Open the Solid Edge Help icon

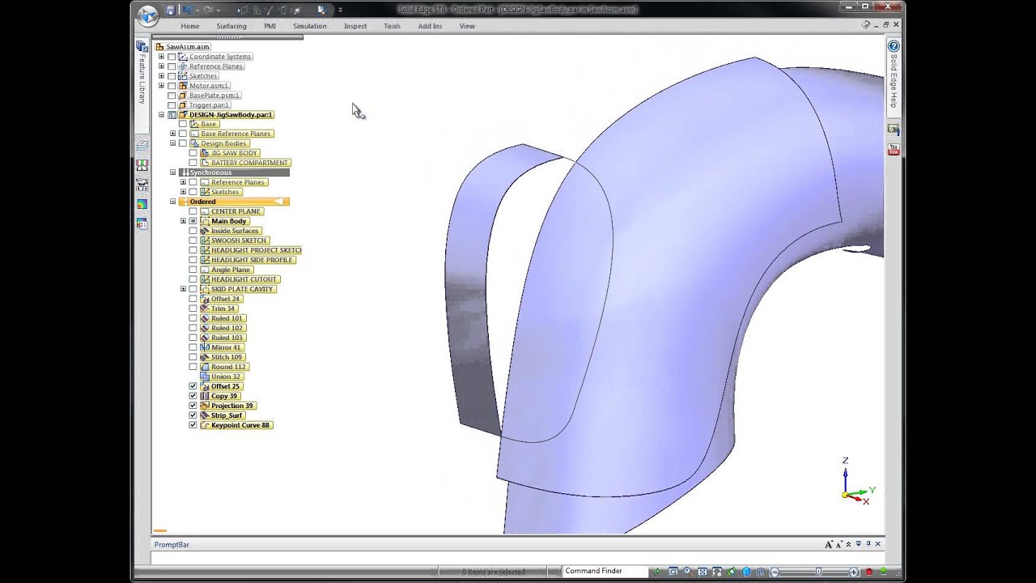click(894, 47)
